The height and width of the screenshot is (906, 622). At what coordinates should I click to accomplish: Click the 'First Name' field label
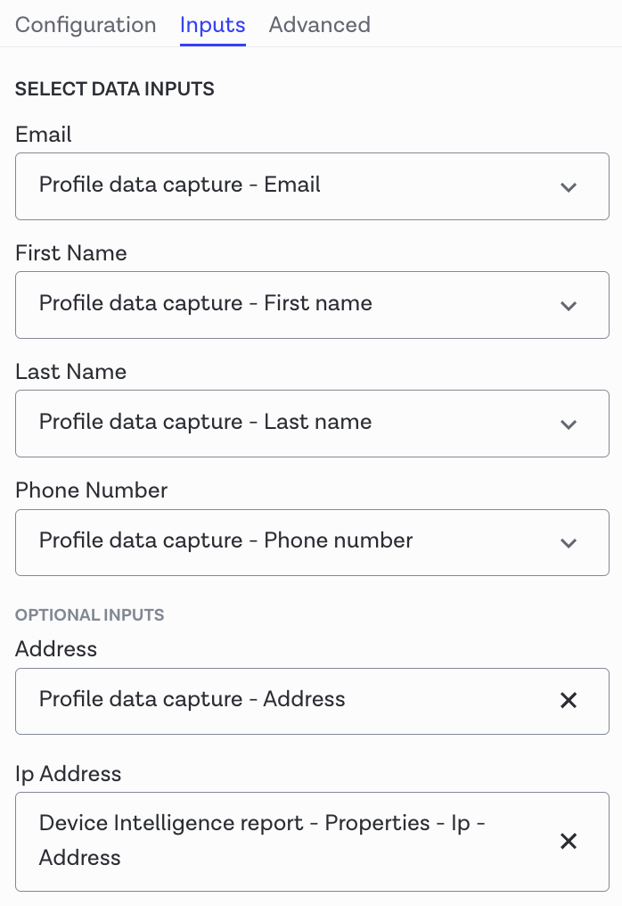click(x=71, y=253)
